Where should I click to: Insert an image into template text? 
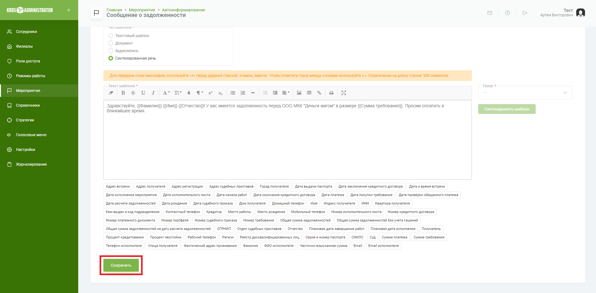click(x=299, y=93)
